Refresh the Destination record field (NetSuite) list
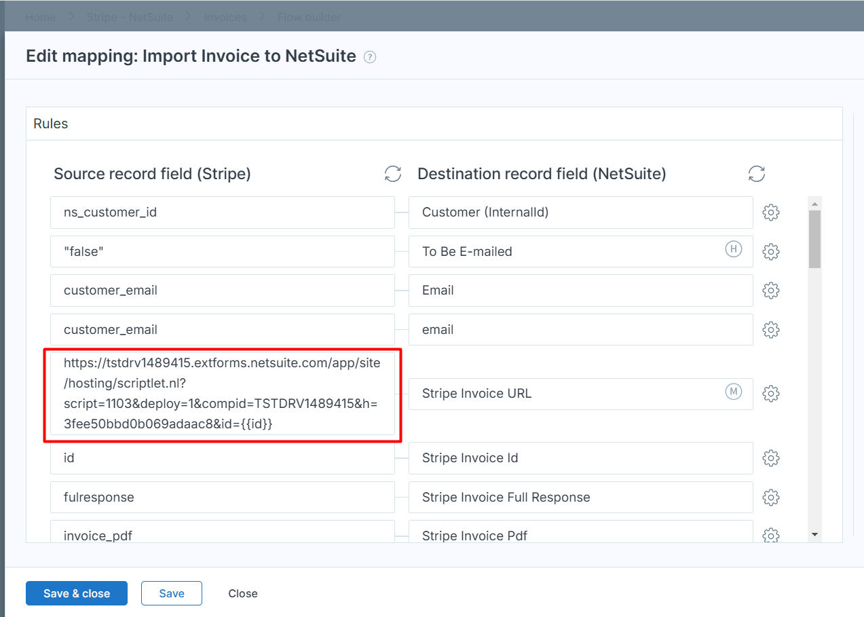This screenshot has height=617, width=864. click(x=757, y=174)
